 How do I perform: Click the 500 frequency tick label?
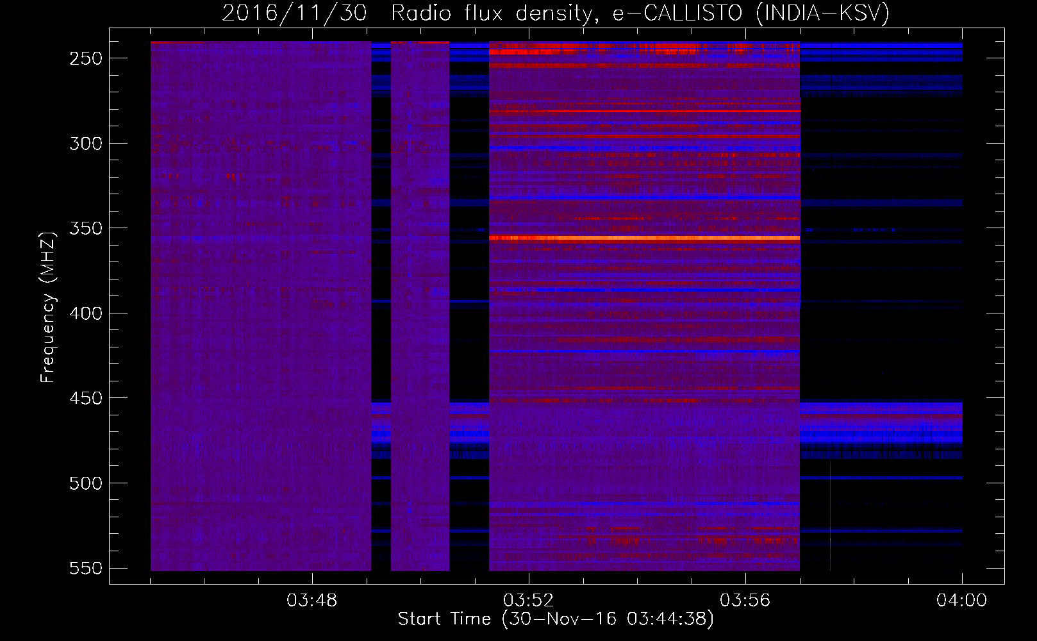tap(86, 483)
